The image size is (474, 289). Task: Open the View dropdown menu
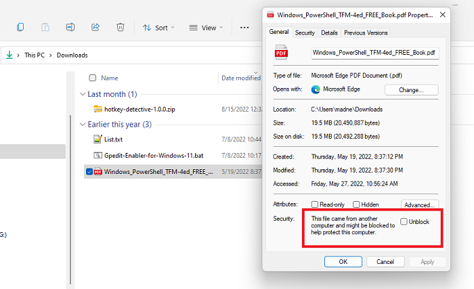[x=206, y=28]
